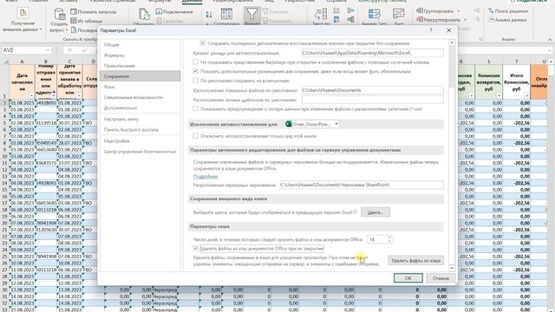This screenshot has height=312, width=555.
Task: Click Анализ данных in the ribbon
Action: click(x=507, y=20)
